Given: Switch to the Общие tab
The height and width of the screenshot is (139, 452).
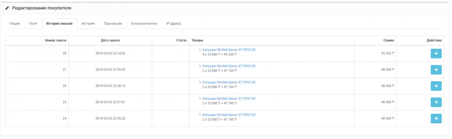Looking at the screenshot, I should pos(15,24).
